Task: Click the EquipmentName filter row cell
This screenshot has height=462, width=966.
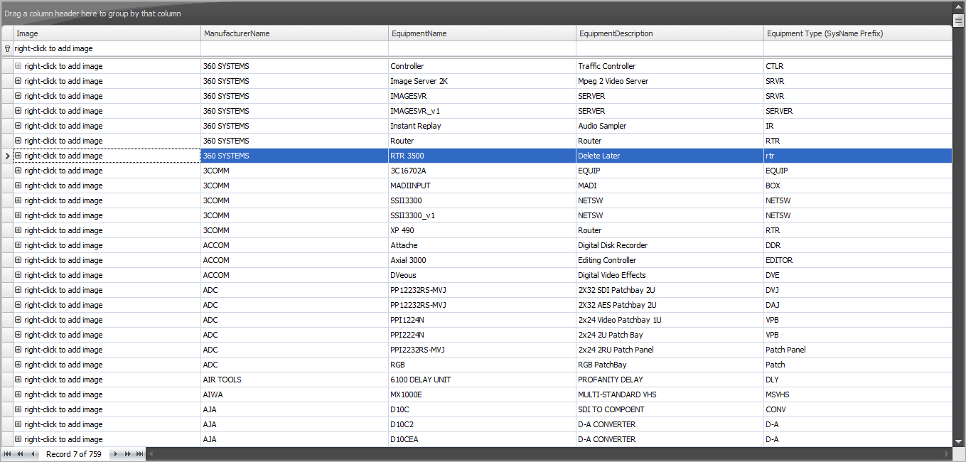Action: click(x=482, y=49)
